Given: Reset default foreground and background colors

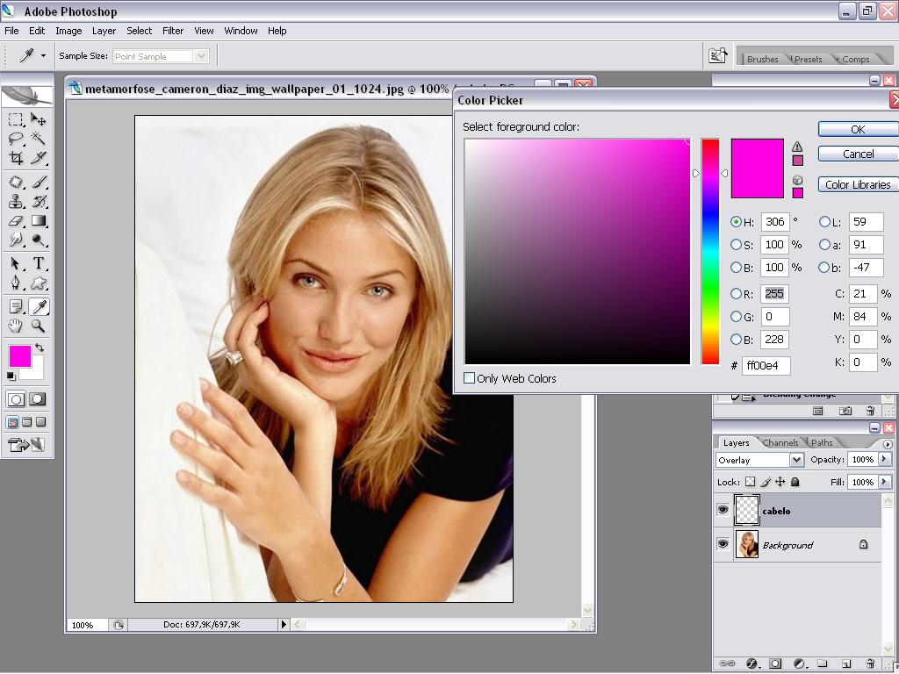Looking at the screenshot, I should tap(11, 376).
